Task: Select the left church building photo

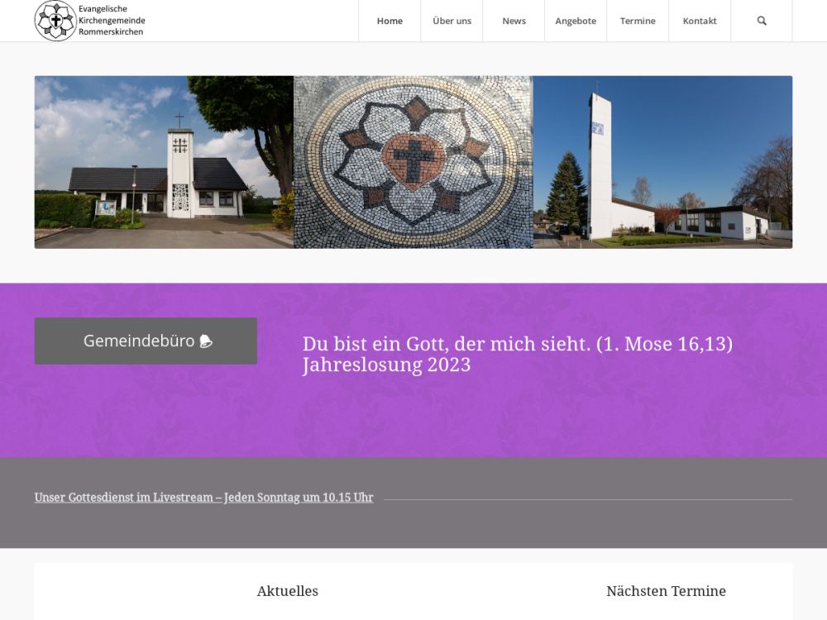Action: pos(164,162)
